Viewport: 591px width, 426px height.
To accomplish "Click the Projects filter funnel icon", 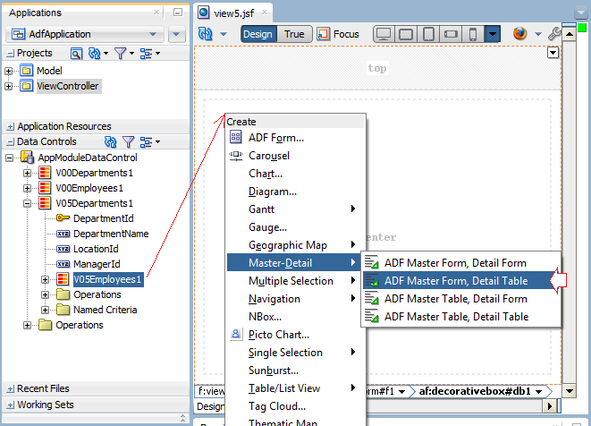I will coord(120,54).
